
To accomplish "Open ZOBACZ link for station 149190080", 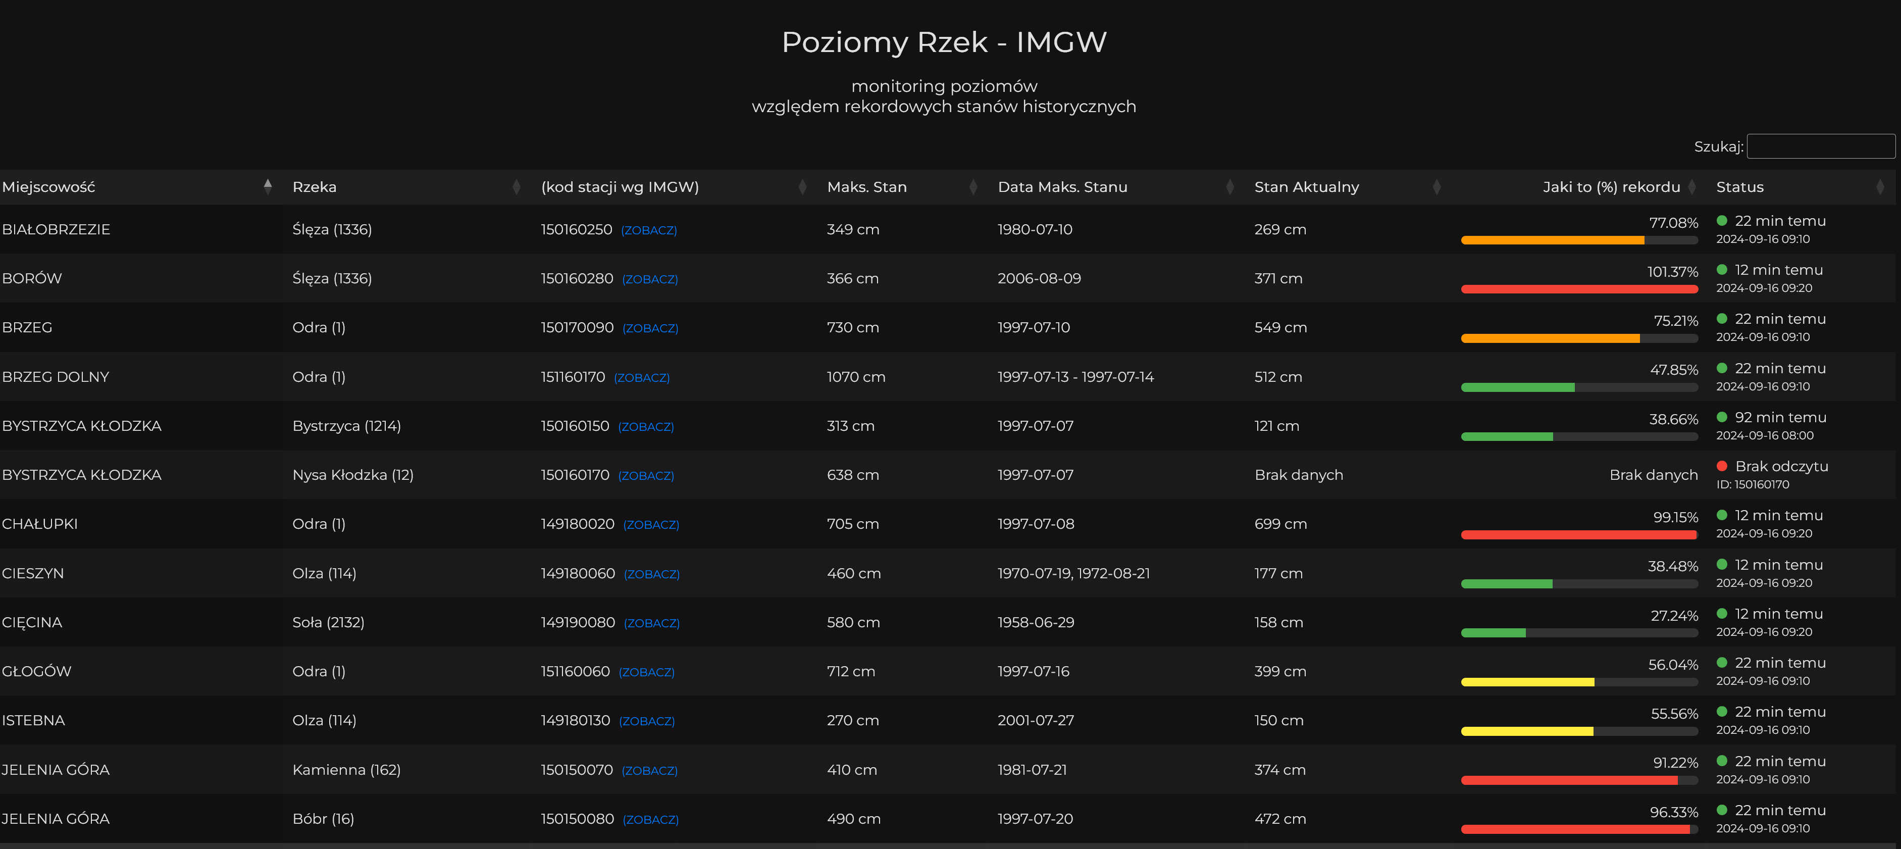I will 652,623.
